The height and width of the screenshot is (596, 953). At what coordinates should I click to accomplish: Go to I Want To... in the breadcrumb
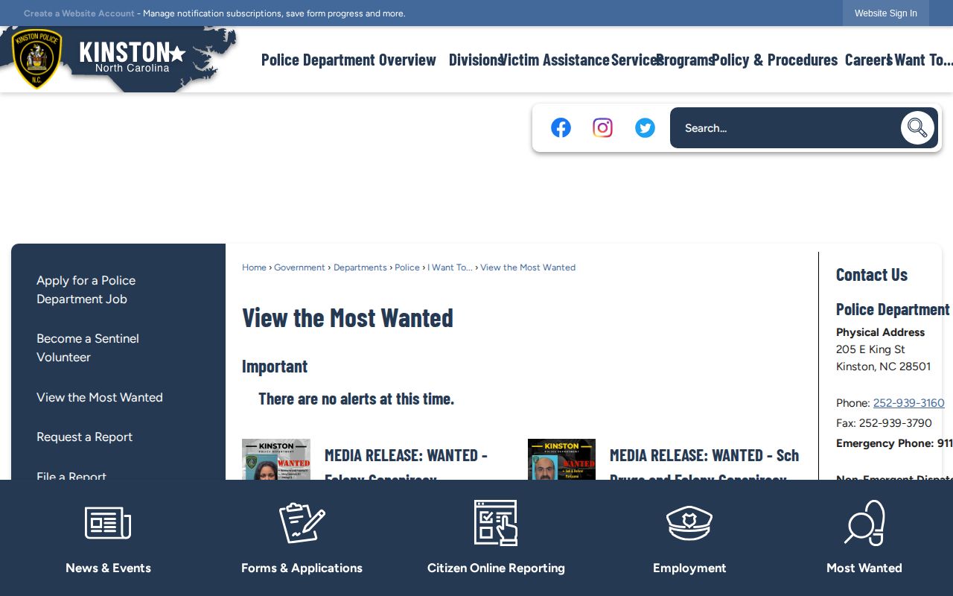(450, 267)
